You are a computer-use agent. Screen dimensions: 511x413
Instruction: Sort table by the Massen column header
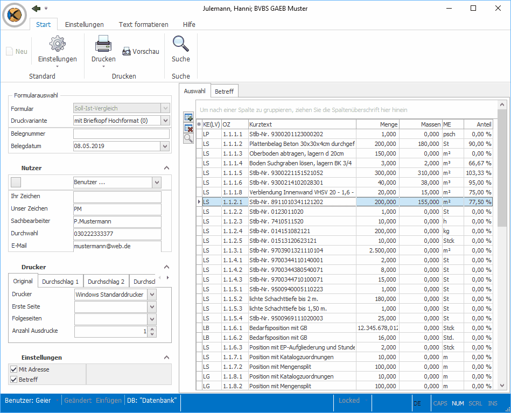tap(421, 124)
